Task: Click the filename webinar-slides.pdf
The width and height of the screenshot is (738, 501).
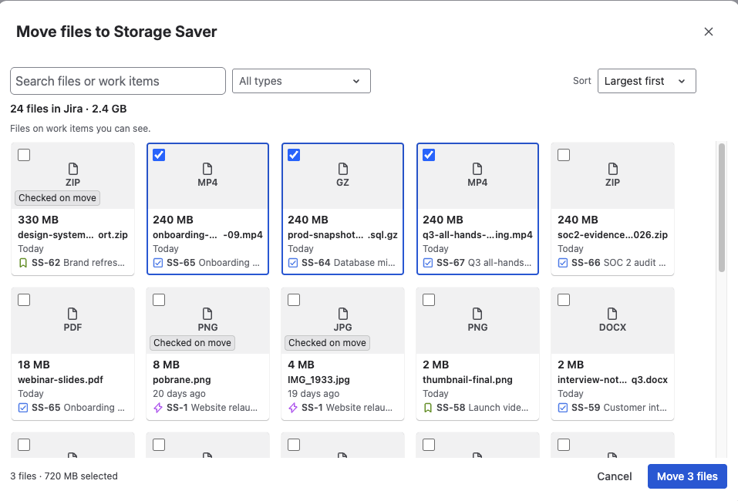Action: pyautogui.click(x=60, y=380)
